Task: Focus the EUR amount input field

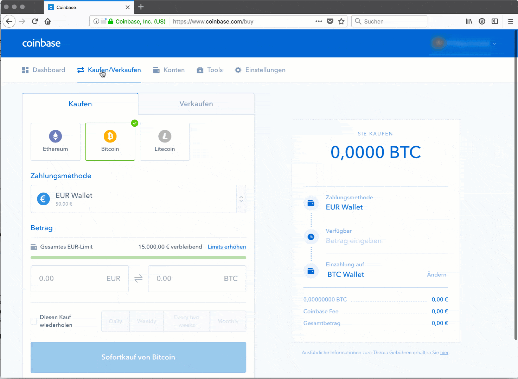Action: coord(79,279)
